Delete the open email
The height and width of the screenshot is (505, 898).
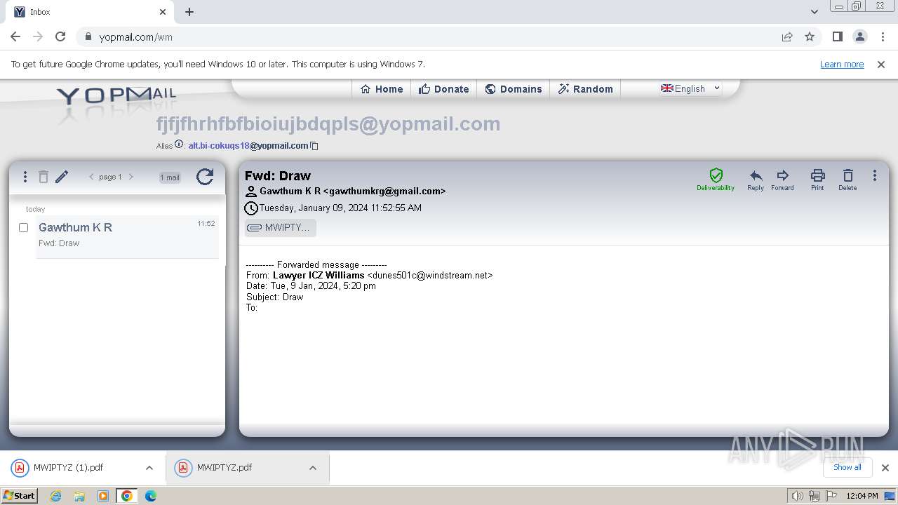pyautogui.click(x=847, y=180)
